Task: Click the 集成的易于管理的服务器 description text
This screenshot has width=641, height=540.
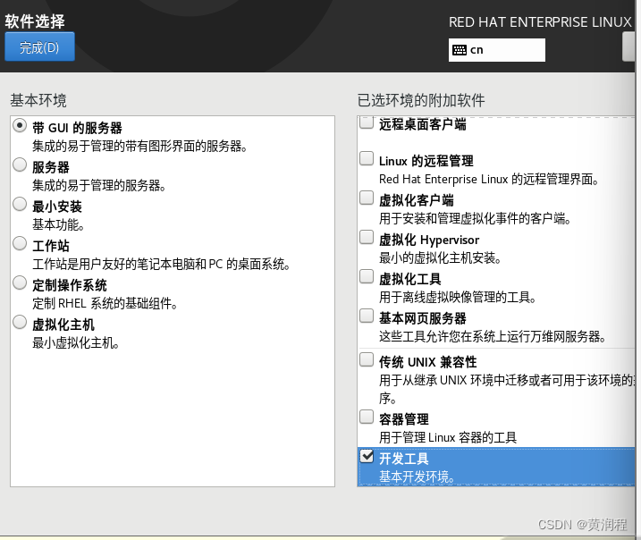Action: click(99, 186)
